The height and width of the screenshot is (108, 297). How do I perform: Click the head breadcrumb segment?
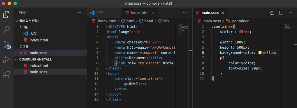pyautogui.click(x=146, y=21)
